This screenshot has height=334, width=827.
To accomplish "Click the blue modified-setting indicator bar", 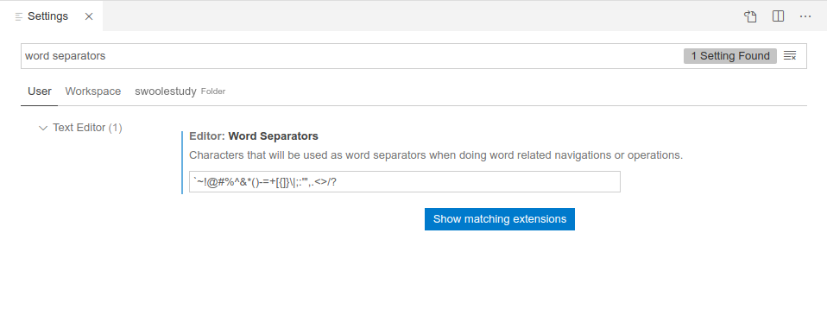I will (x=182, y=162).
